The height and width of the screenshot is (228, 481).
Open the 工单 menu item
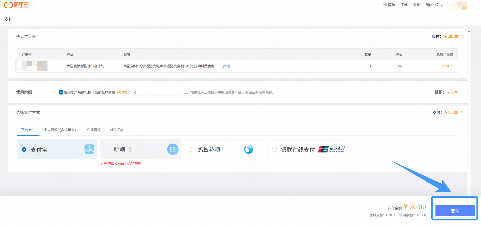tap(404, 5)
